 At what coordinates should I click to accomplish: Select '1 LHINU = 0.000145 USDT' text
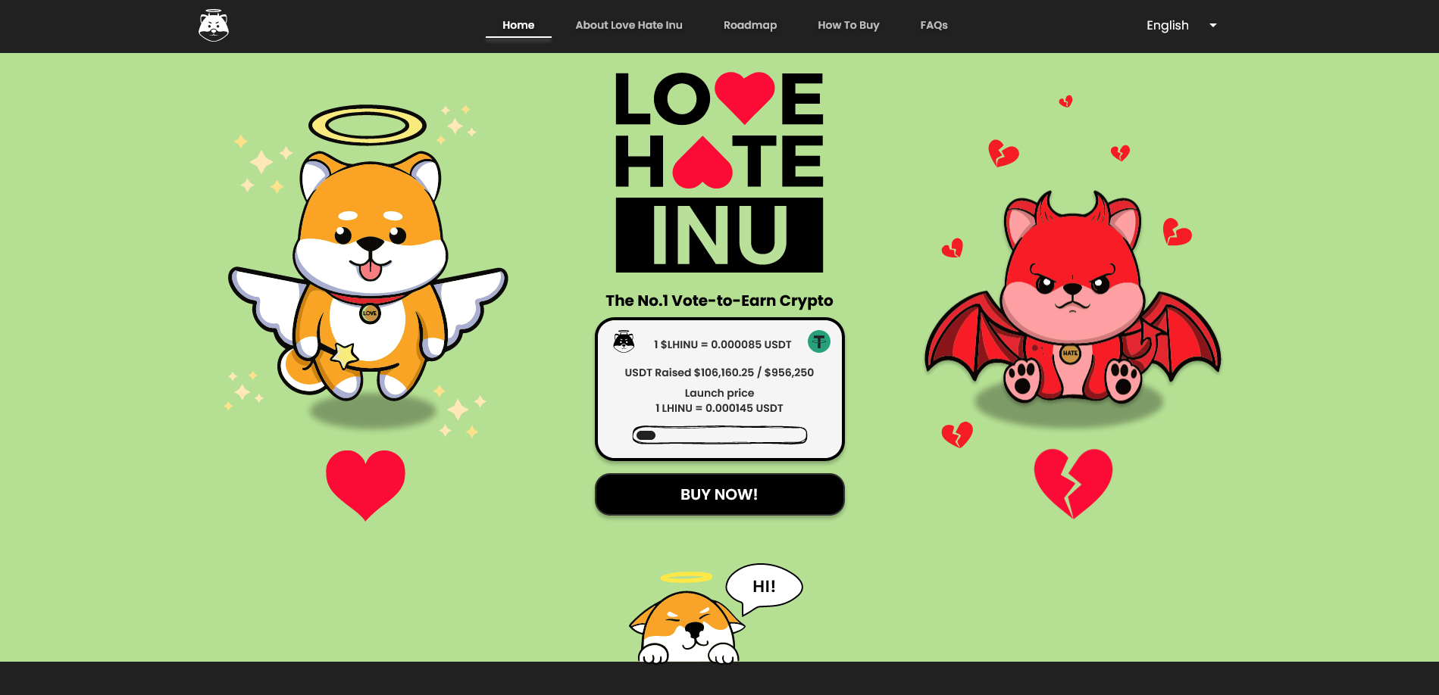point(719,408)
